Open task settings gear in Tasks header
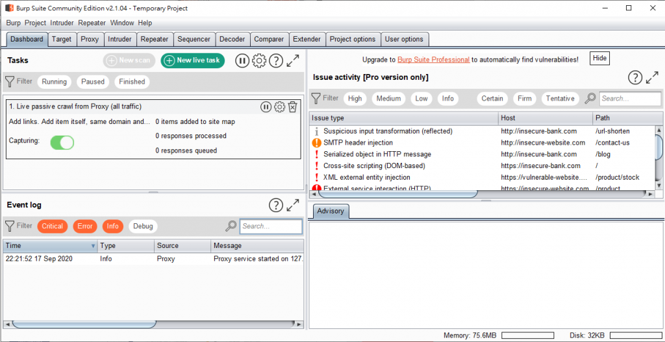Image resolution: width=665 pixels, height=342 pixels. pos(258,60)
